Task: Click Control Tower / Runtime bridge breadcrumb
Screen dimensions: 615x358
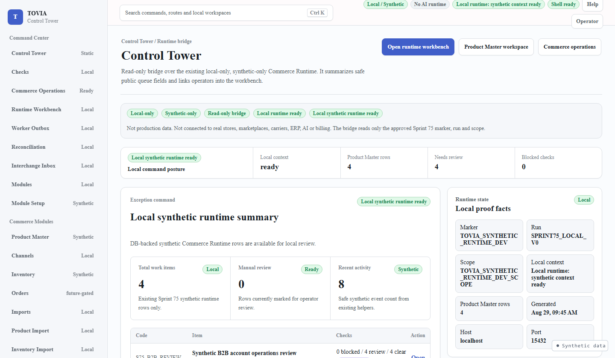Action: coord(156,41)
